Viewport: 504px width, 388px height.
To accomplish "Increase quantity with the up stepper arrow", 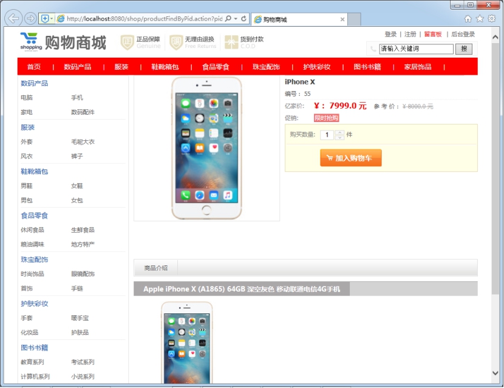I will (339, 132).
